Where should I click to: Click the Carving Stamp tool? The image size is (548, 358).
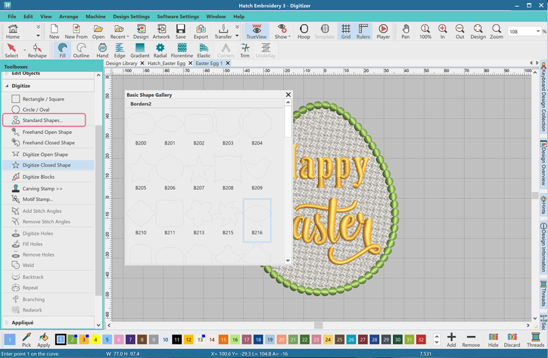click(42, 189)
